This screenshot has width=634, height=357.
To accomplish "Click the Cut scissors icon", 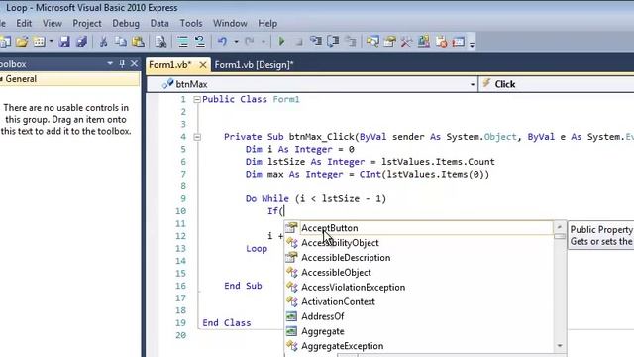I will 103,42.
